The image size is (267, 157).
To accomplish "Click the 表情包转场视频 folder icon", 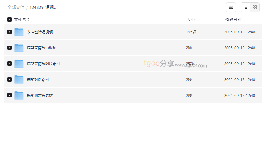I will click(19, 32).
